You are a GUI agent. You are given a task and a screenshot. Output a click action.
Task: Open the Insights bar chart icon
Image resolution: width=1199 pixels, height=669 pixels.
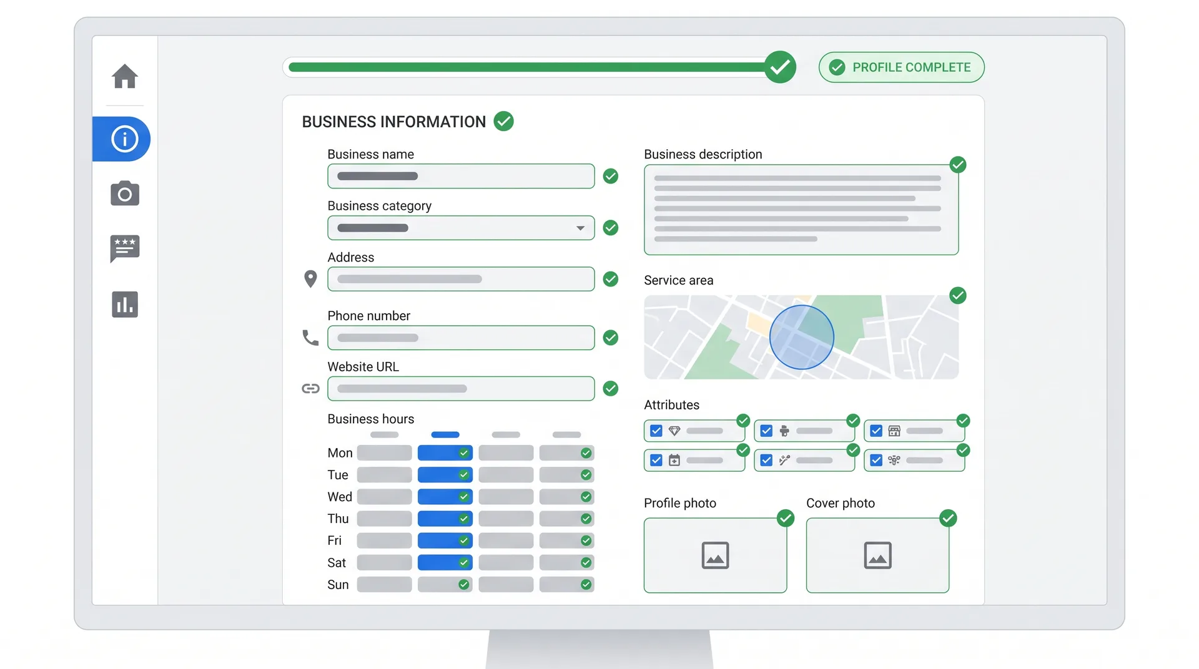(x=125, y=305)
